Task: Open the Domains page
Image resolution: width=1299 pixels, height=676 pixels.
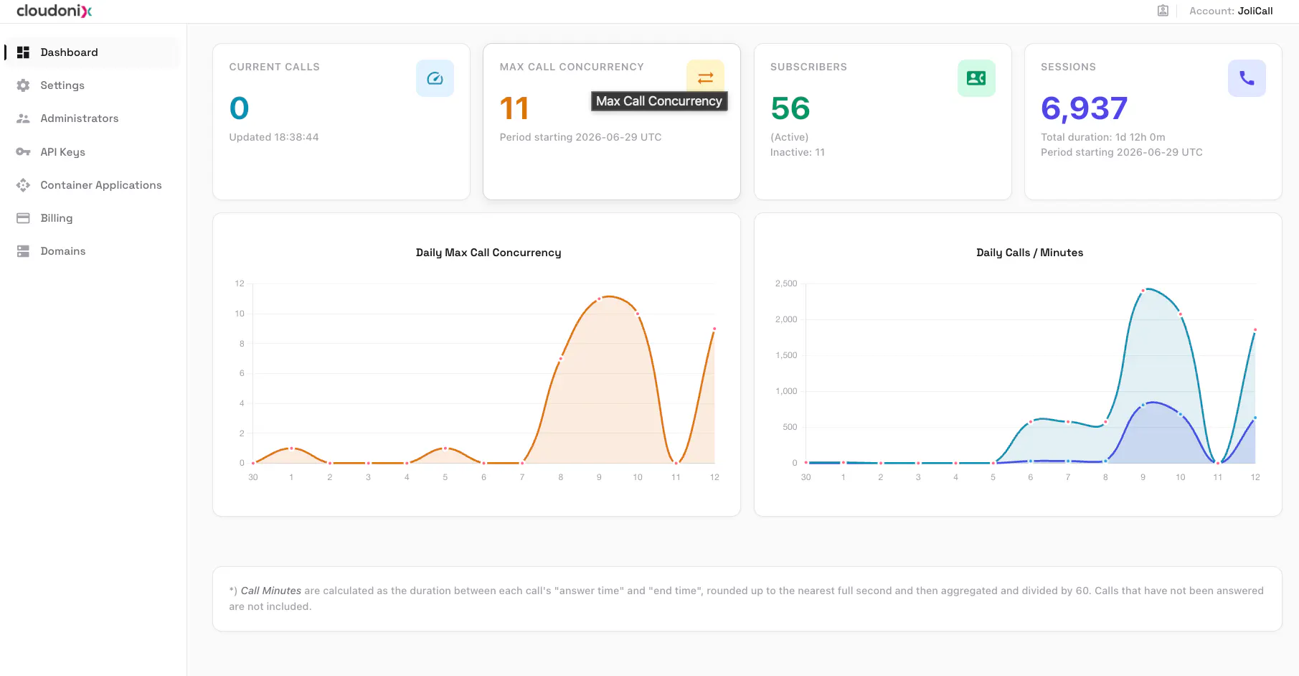Action: [93, 251]
